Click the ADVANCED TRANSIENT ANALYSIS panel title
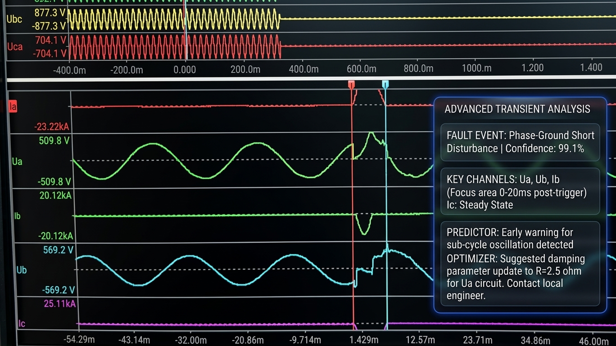This screenshot has width=616, height=346. point(517,109)
